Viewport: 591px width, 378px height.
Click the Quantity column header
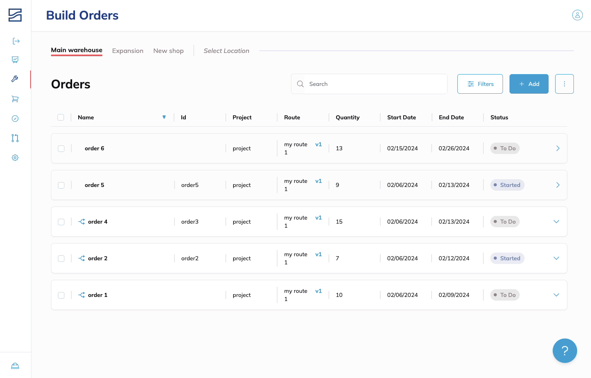[348, 117]
